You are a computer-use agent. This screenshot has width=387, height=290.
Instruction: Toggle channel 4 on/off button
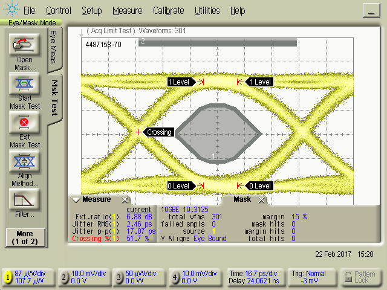(x=175, y=277)
